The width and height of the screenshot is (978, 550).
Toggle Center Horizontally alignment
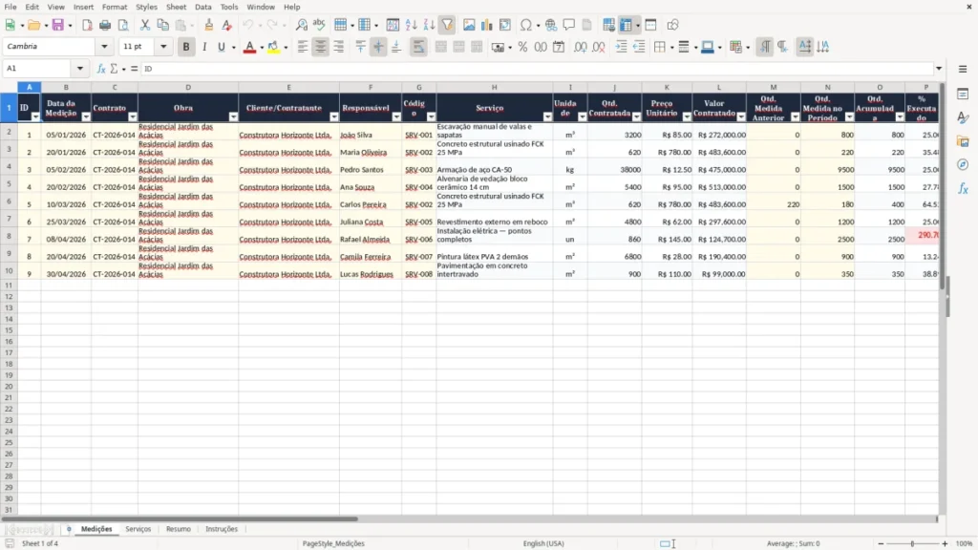[x=321, y=47]
